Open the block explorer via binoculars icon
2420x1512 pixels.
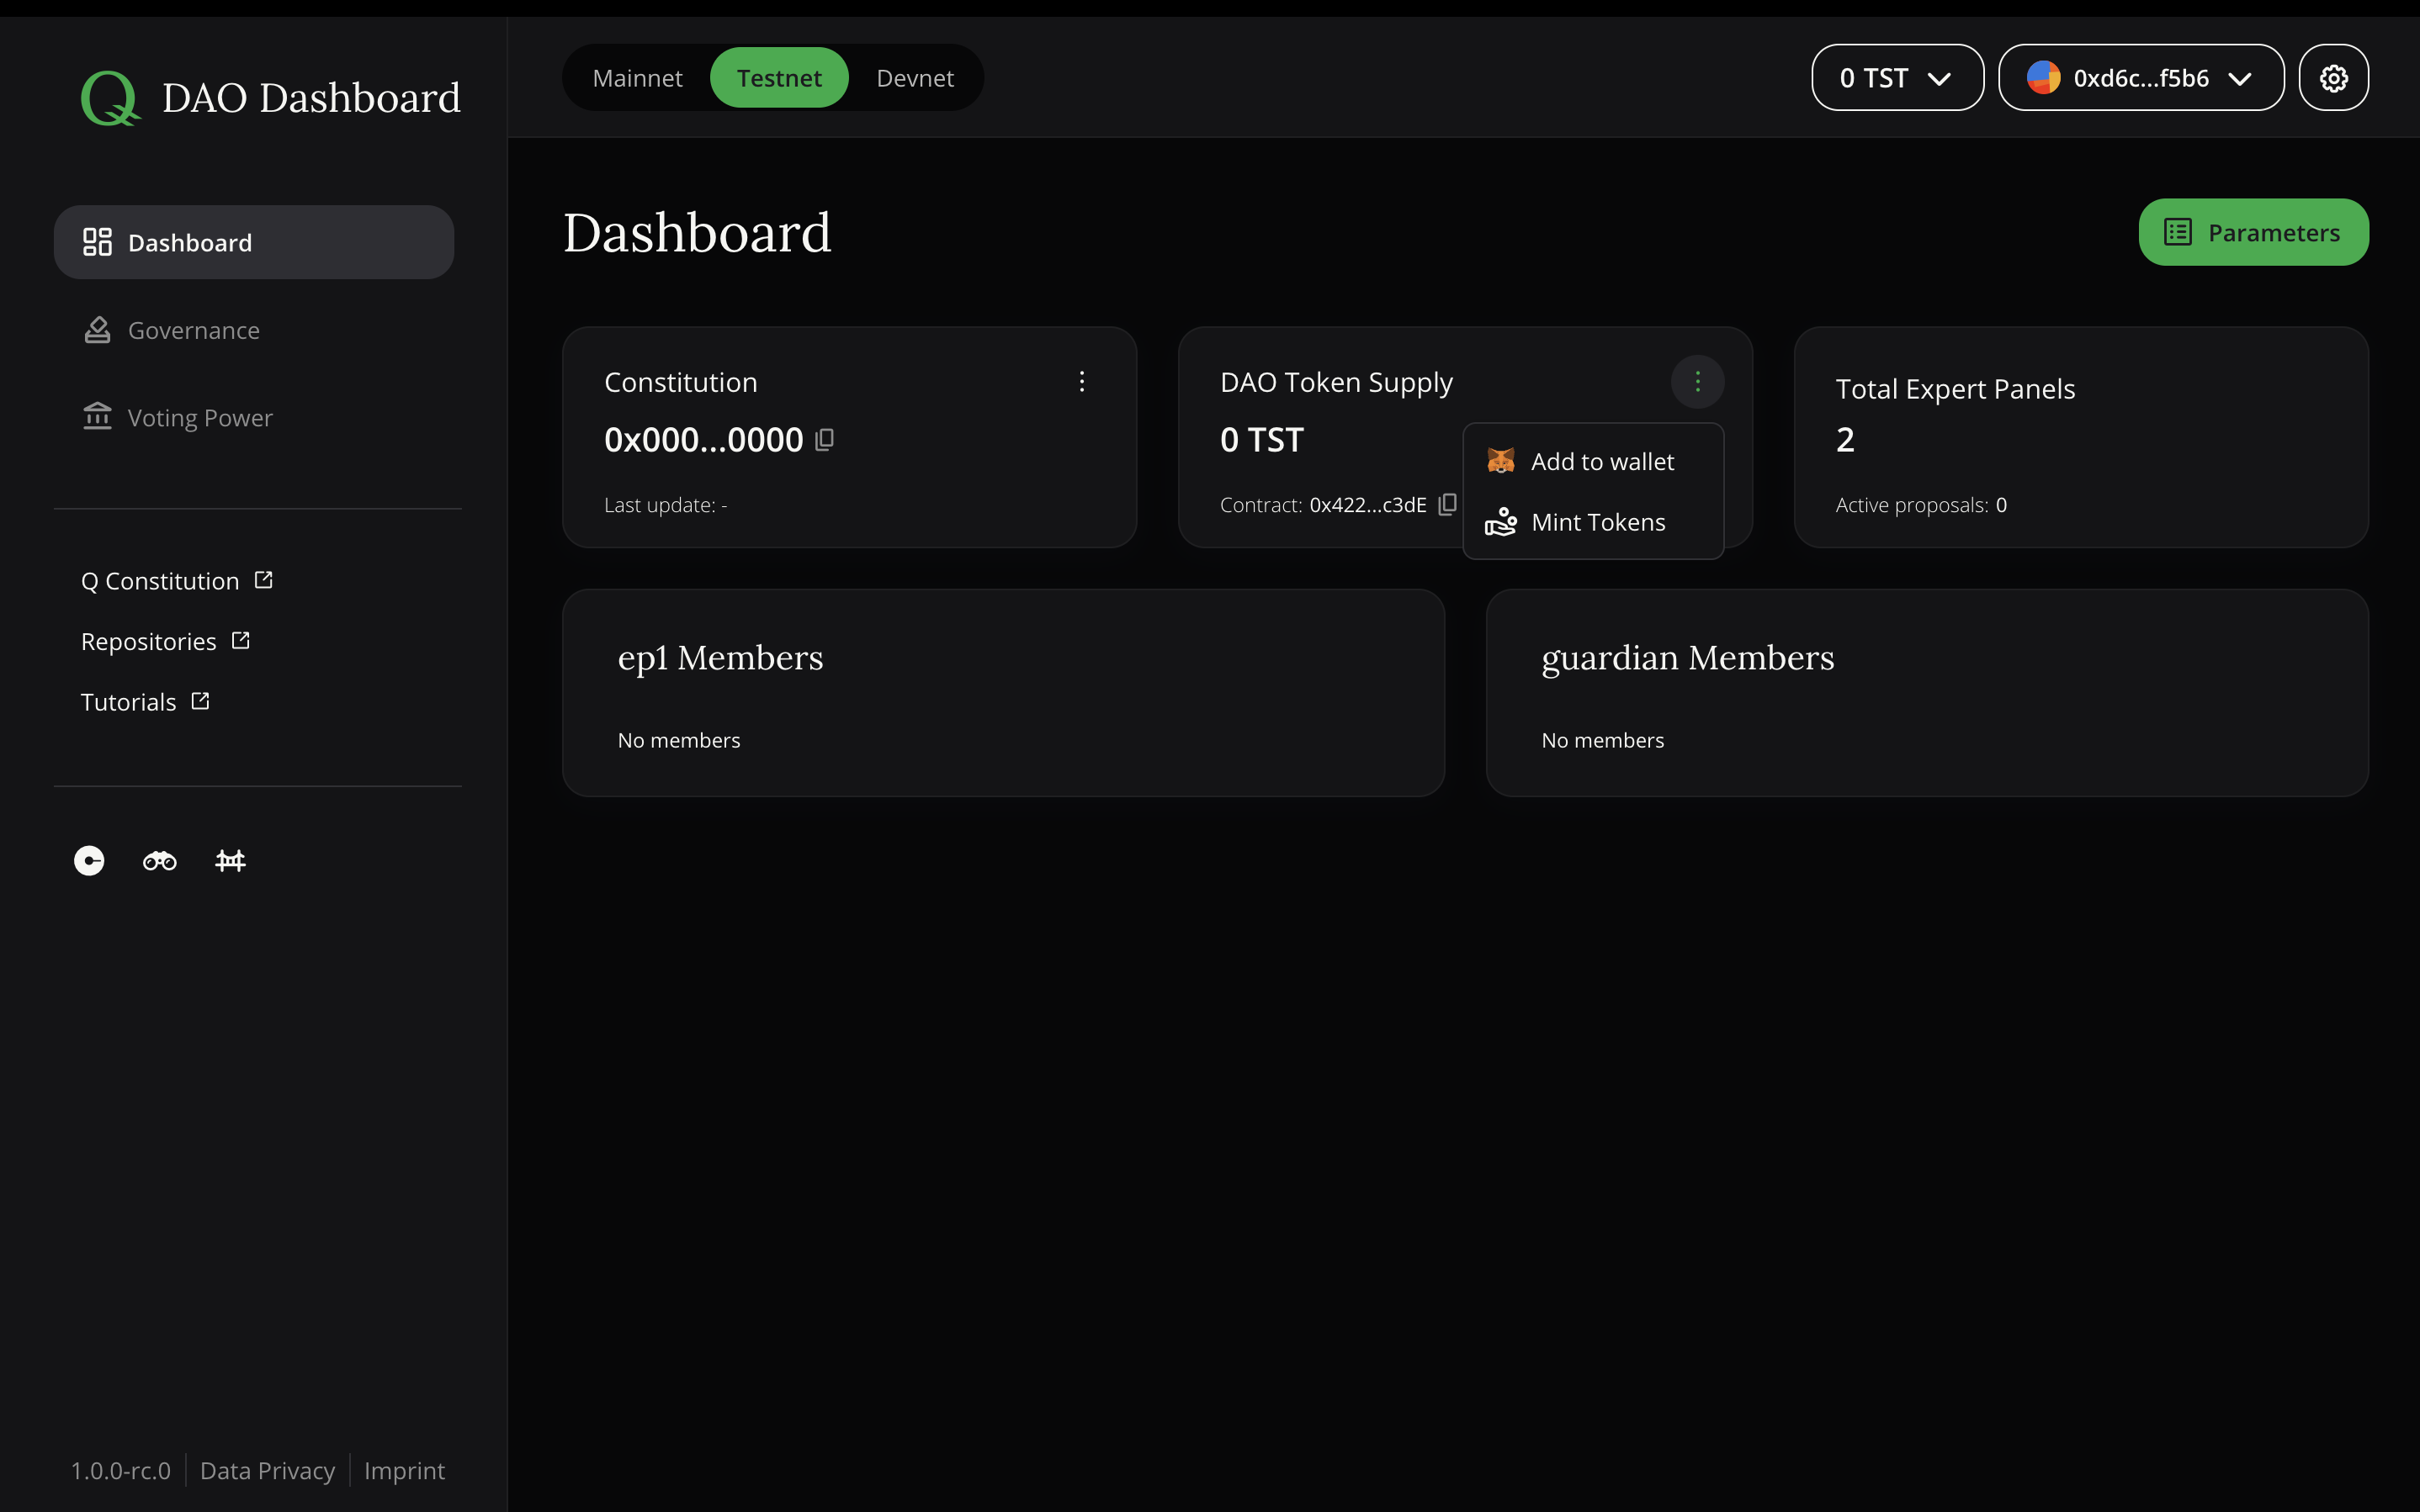point(158,860)
